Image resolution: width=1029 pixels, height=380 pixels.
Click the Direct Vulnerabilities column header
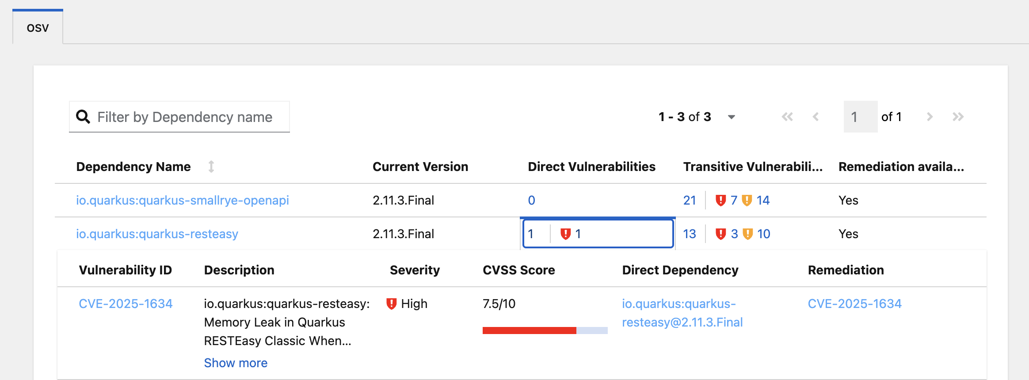591,167
